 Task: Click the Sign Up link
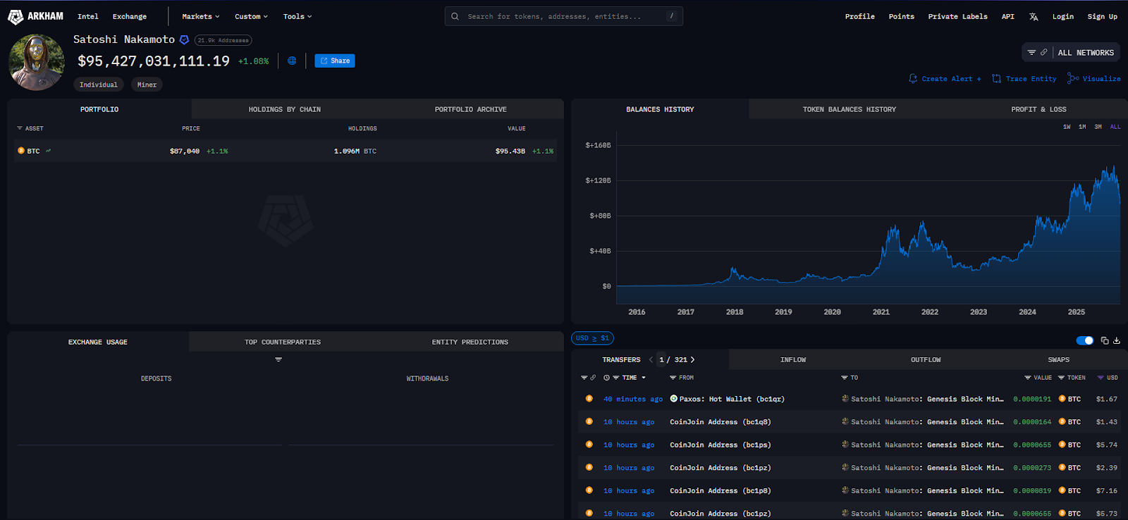pos(1103,16)
